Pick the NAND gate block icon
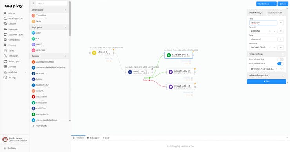Screen dimensions: 290x152 (x=33, y=45)
